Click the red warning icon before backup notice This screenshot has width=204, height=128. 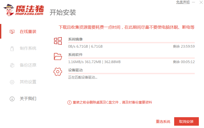click(x=69, y=103)
